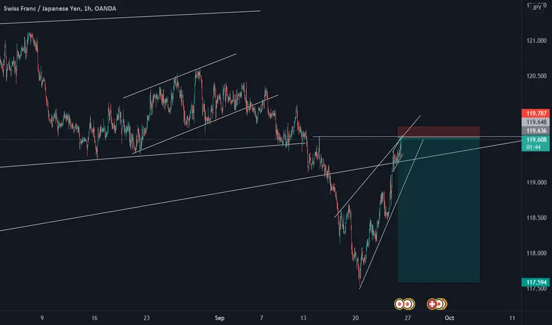Click the 120.500 price axis label
Screen dimensions: 552x325
536,76
